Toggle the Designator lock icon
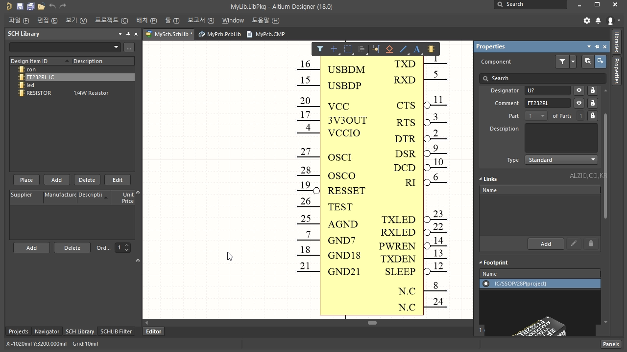The image size is (627, 352). pos(592,90)
